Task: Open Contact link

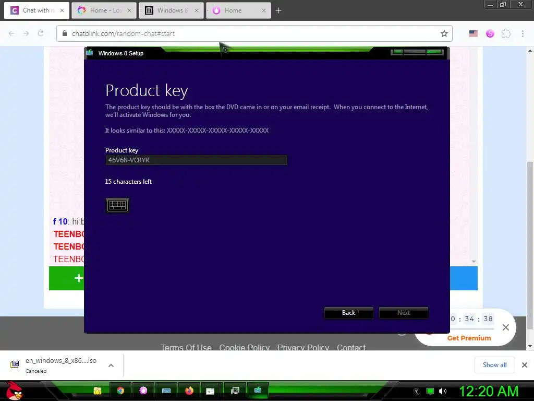Action: coord(351,347)
